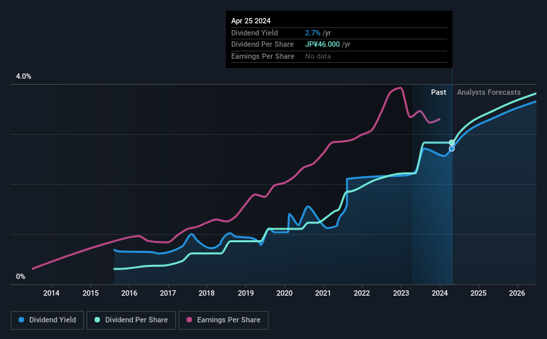Image resolution: width=547 pixels, height=339 pixels.
Task: Toggle the Dividend Yield legend button
Action: [x=47, y=320]
